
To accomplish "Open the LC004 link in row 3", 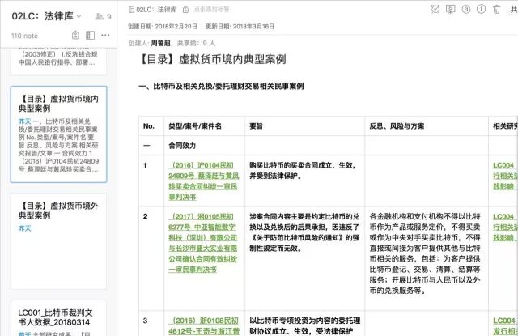I will pyautogui.click(x=505, y=325).
